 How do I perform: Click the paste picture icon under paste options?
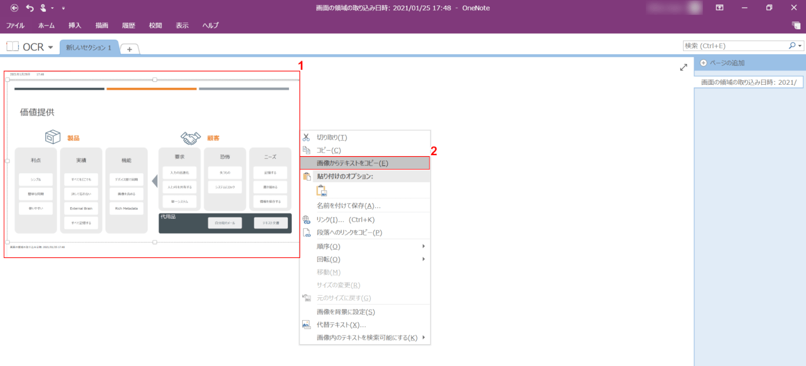(322, 190)
